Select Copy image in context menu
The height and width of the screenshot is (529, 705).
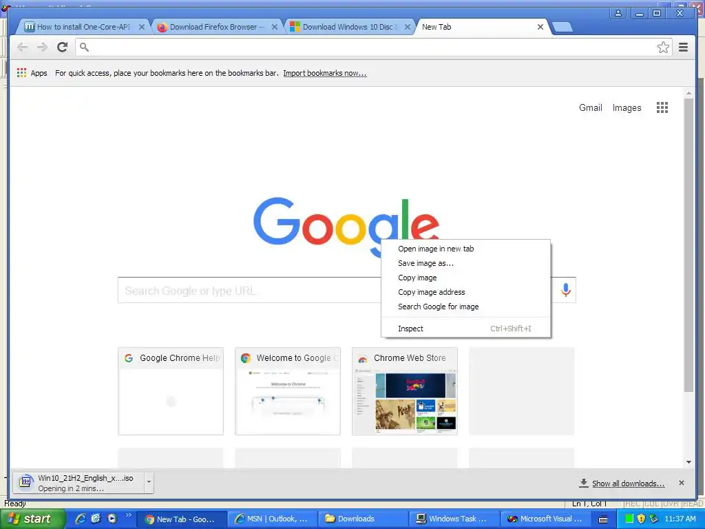click(466, 278)
